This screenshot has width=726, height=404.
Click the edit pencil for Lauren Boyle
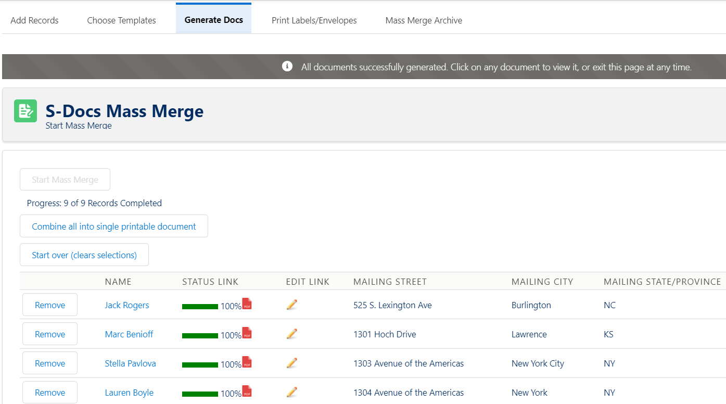292,392
